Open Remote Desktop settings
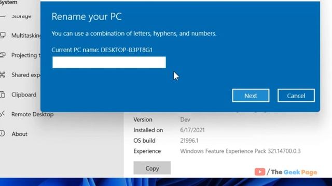Viewport: 332px width, 186px height. click(x=32, y=114)
